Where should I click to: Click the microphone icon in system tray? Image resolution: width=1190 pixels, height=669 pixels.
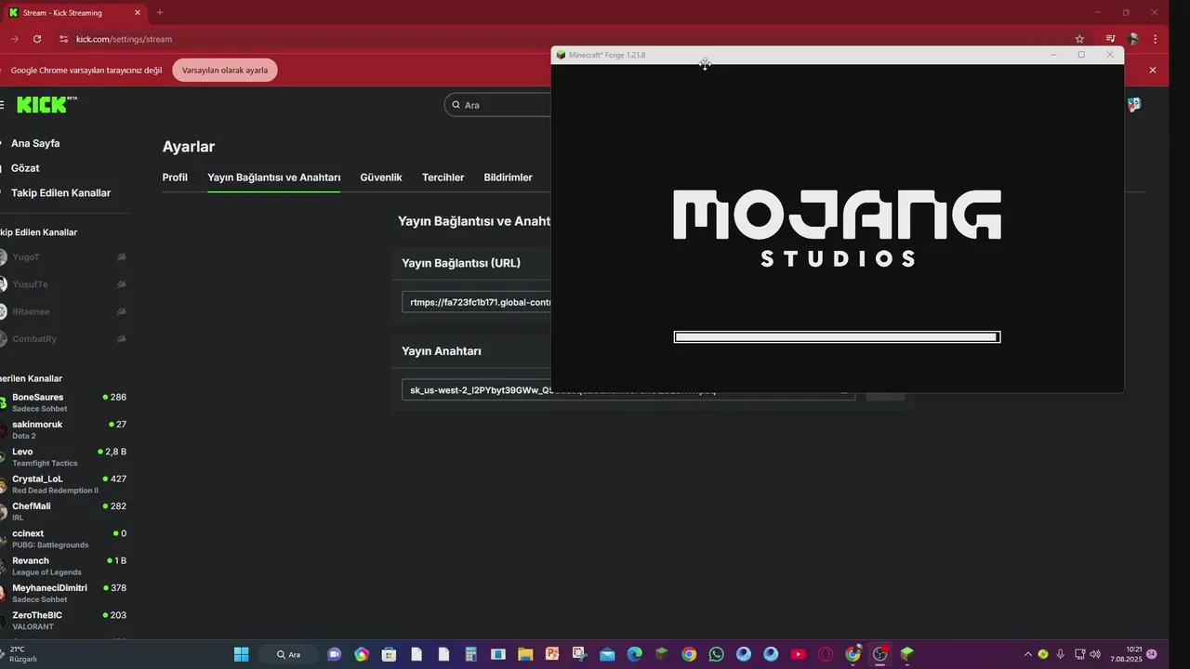pyautogui.click(x=1061, y=654)
